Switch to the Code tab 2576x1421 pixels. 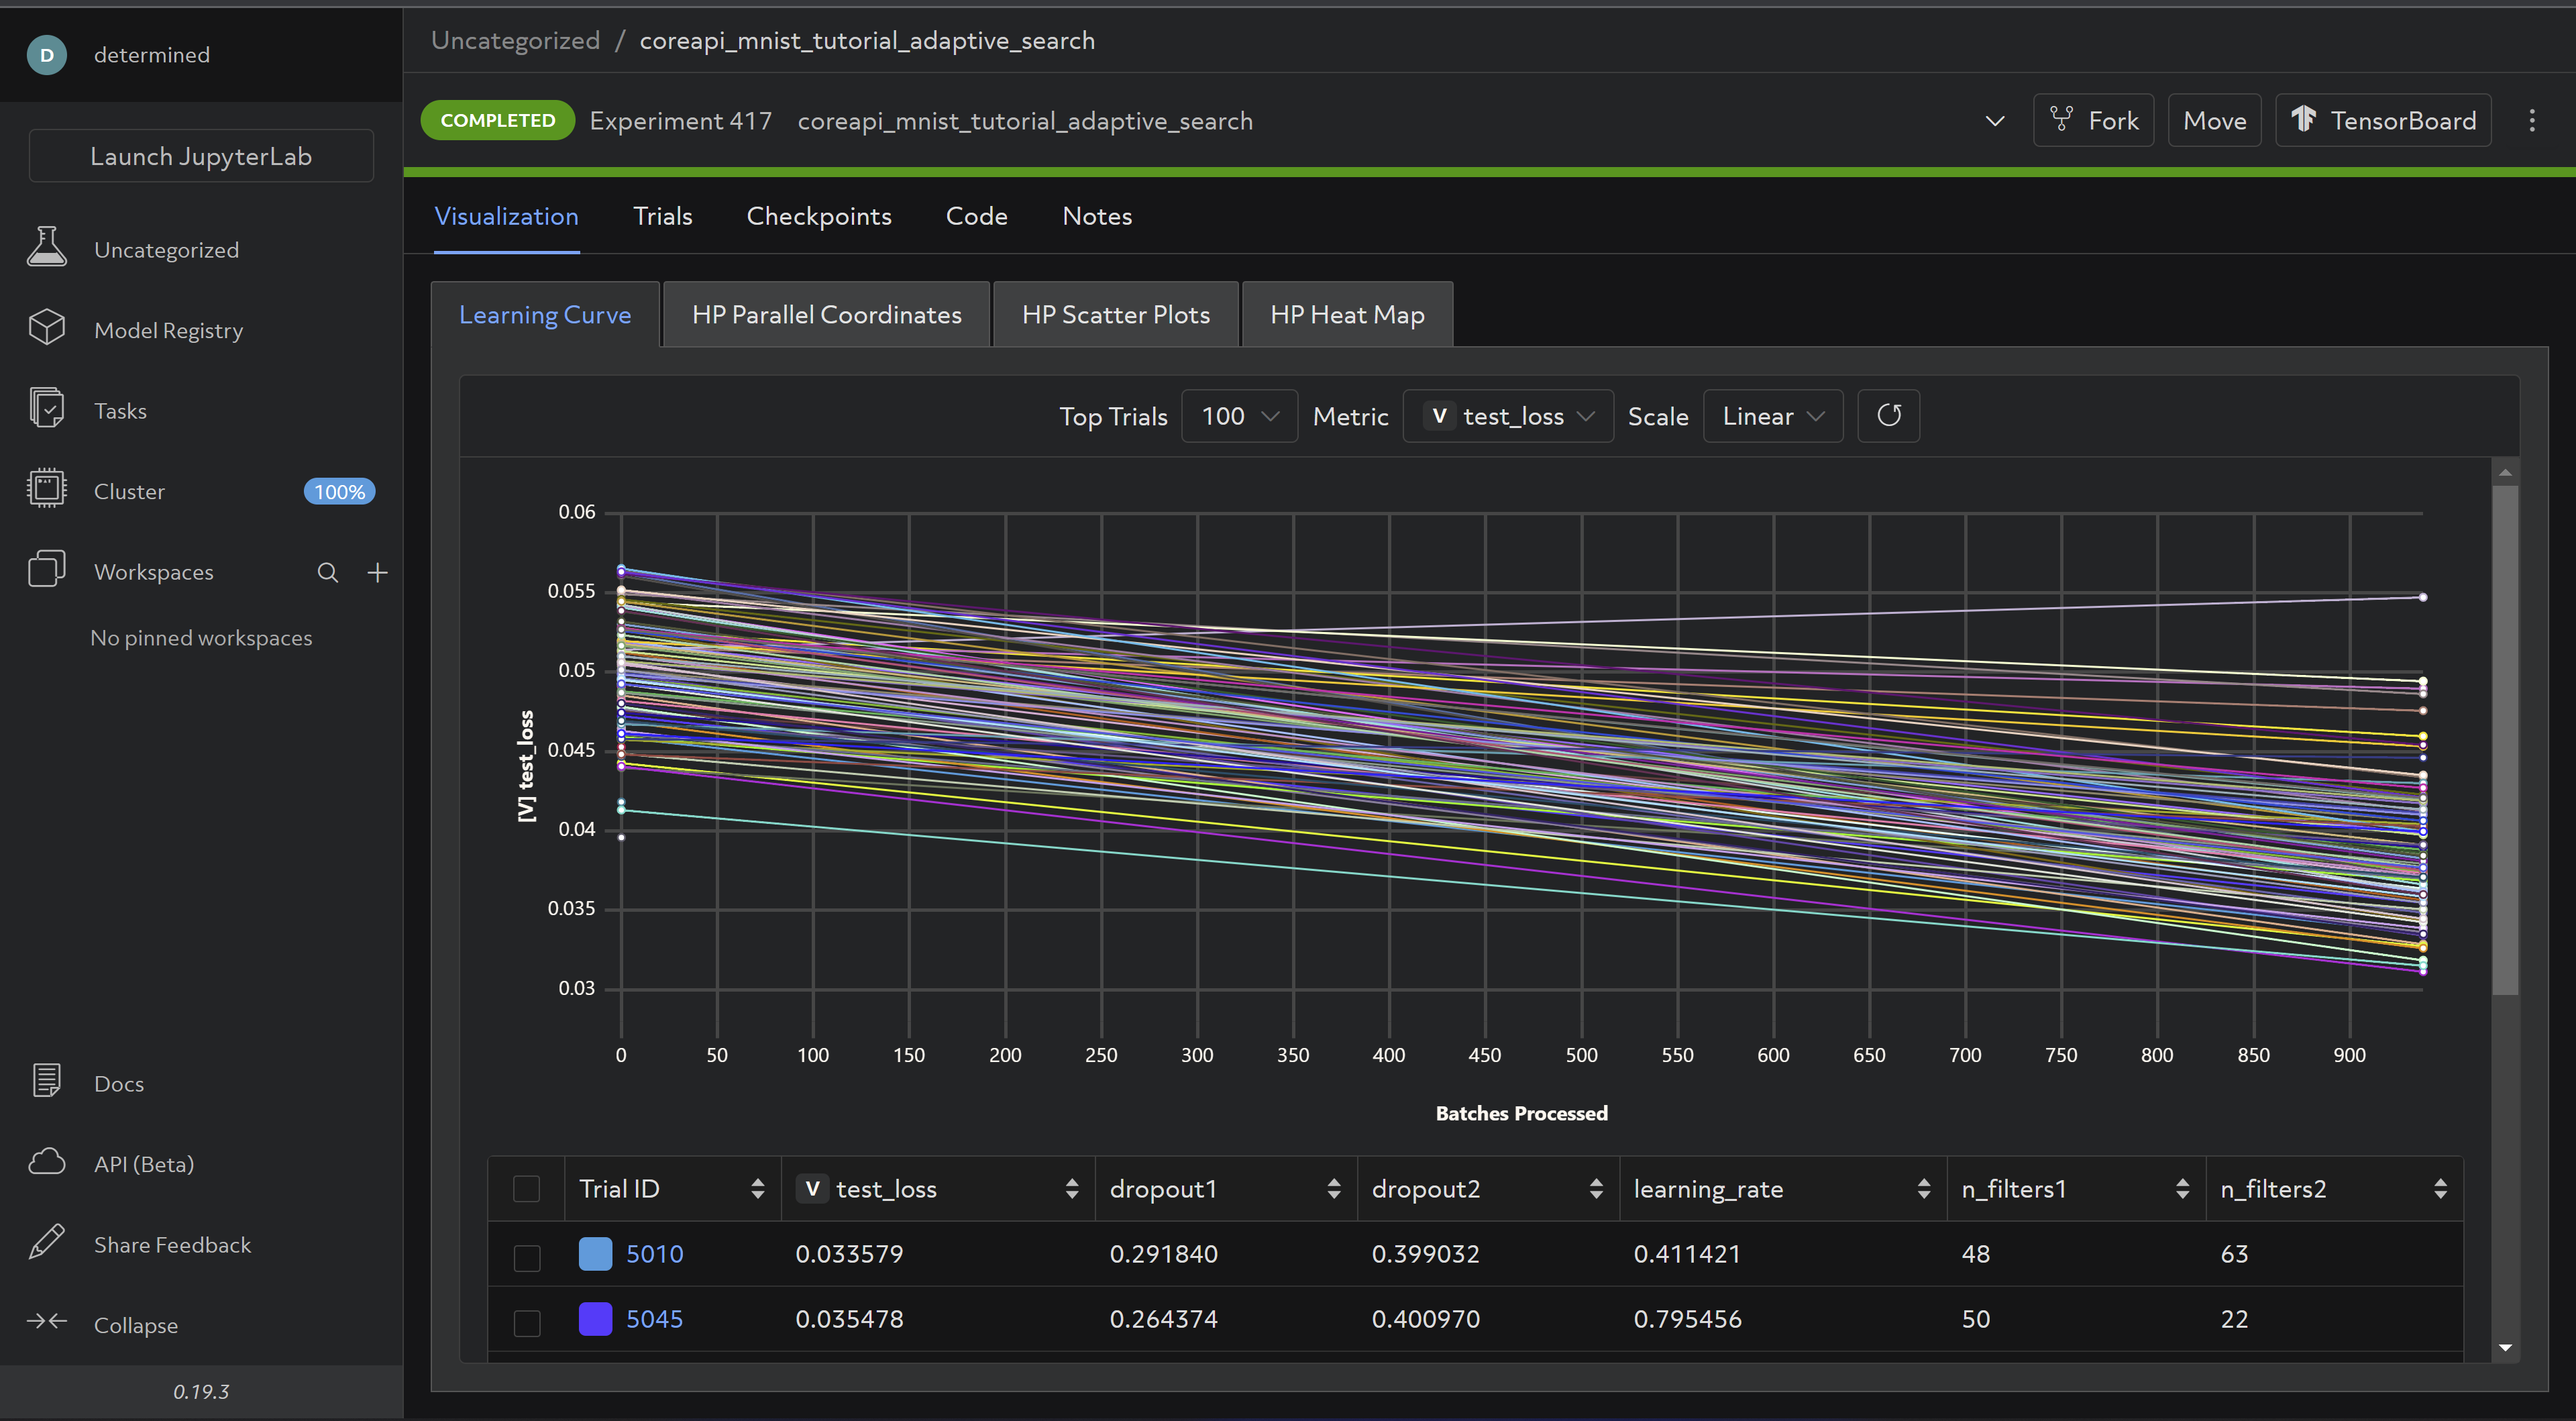(976, 216)
